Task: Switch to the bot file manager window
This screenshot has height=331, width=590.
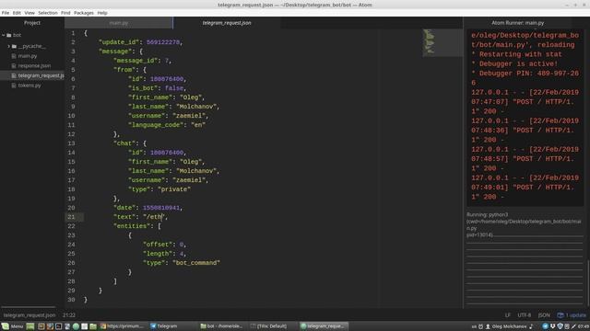Action: [x=223, y=326]
